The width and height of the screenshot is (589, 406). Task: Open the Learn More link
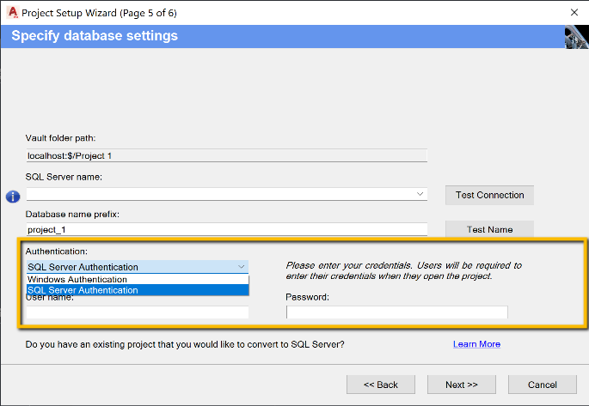[476, 344]
